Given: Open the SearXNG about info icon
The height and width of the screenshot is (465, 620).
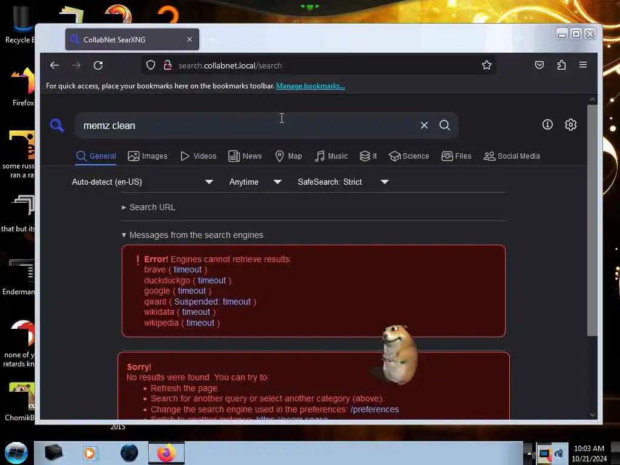Looking at the screenshot, I should click(x=547, y=125).
